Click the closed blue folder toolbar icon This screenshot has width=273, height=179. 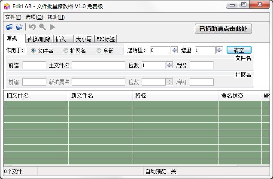click(9, 27)
